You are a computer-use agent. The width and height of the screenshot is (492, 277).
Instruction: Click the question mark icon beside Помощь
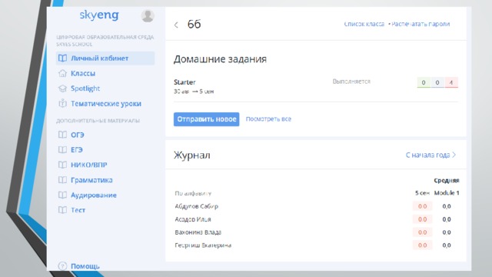click(x=62, y=266)
